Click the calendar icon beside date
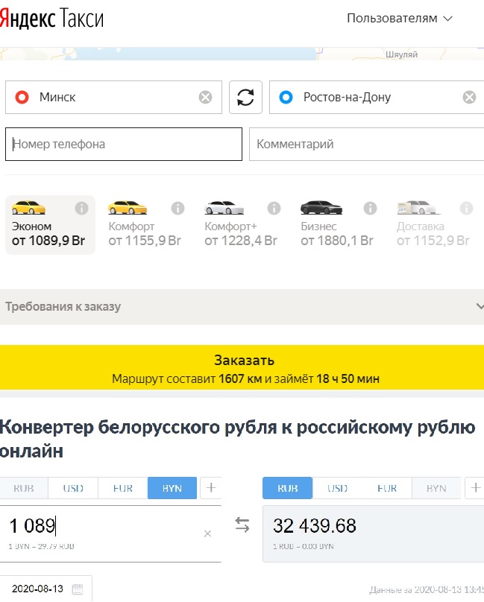Screen dimensions: 484x602 pyautogui.click(x=78, y=589)
